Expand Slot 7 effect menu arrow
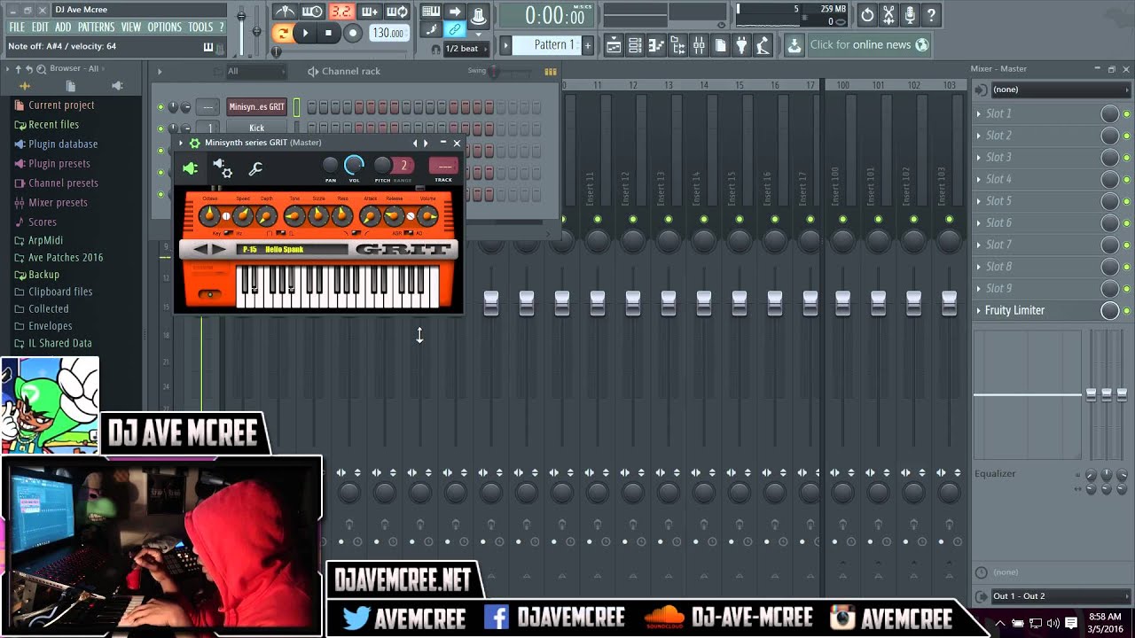The image size is (1135, 638). tap(979, 245)
